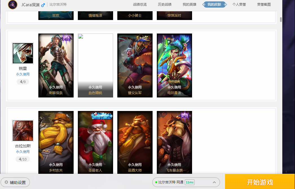Screen dimensions: 295x189
Task: Click the vertical scrollbar thumb
Action: pyautogui.click(x=281, y=19)
